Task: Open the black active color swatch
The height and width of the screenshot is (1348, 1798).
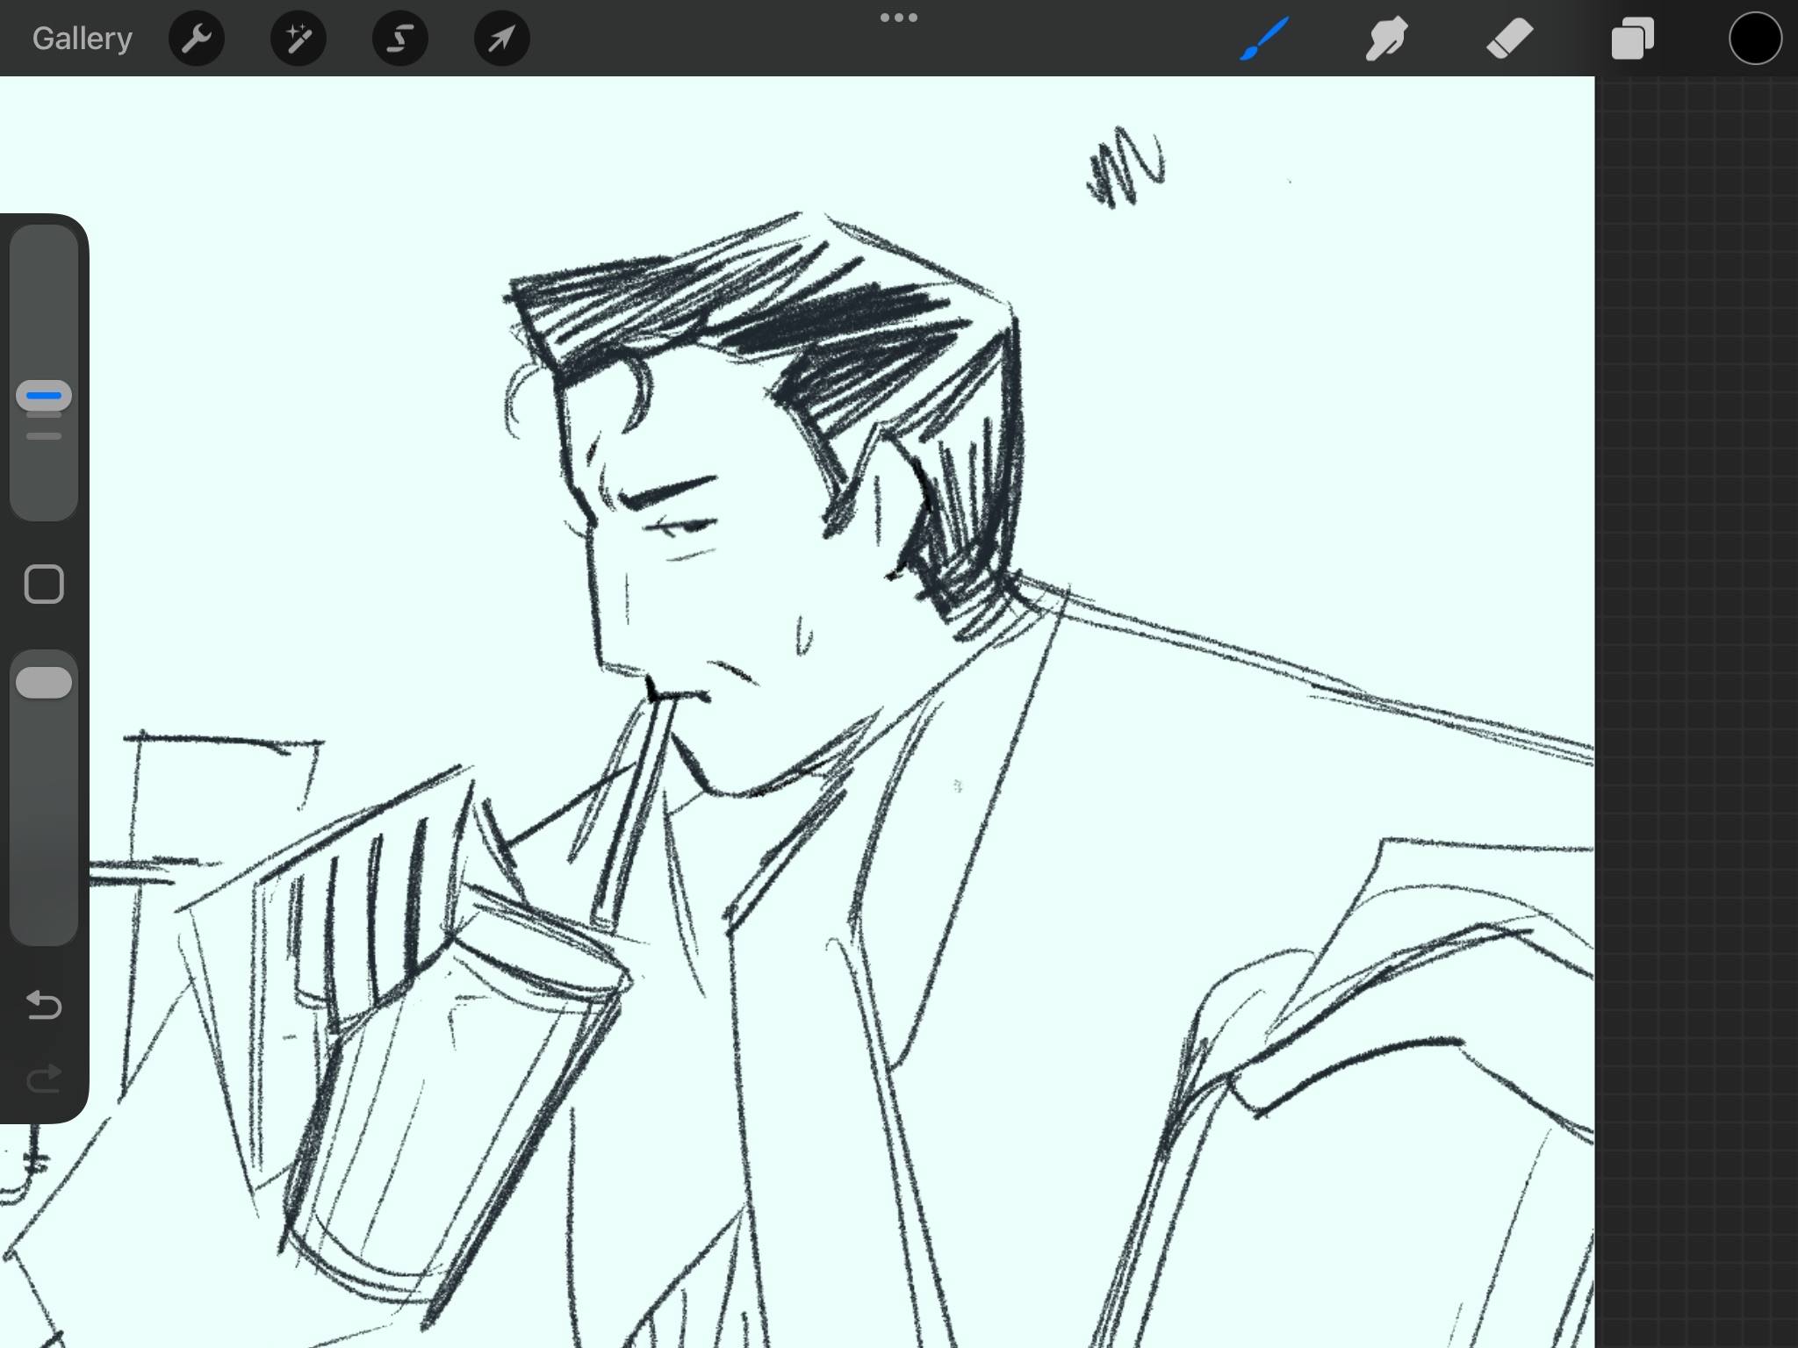Action: 1755,39
